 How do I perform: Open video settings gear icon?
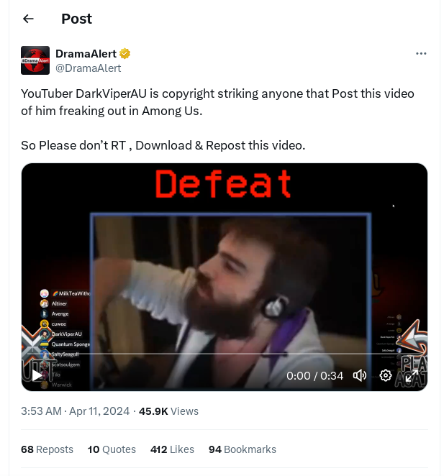(385, 375)
